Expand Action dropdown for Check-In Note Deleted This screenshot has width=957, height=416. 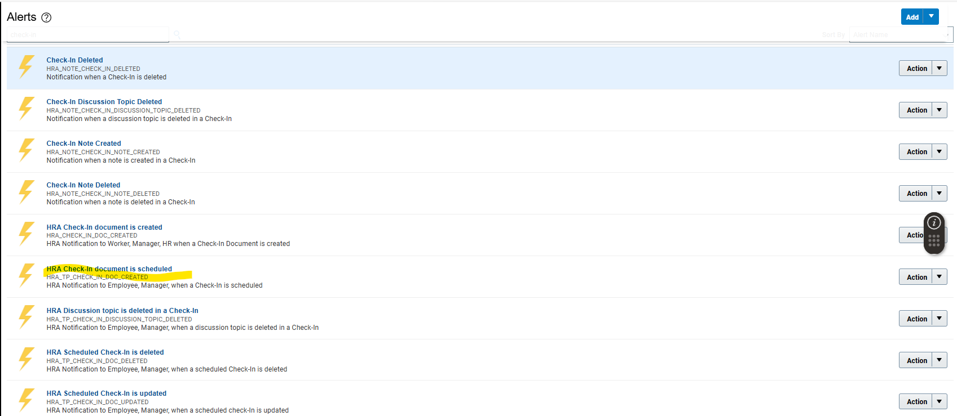[940, 194]
